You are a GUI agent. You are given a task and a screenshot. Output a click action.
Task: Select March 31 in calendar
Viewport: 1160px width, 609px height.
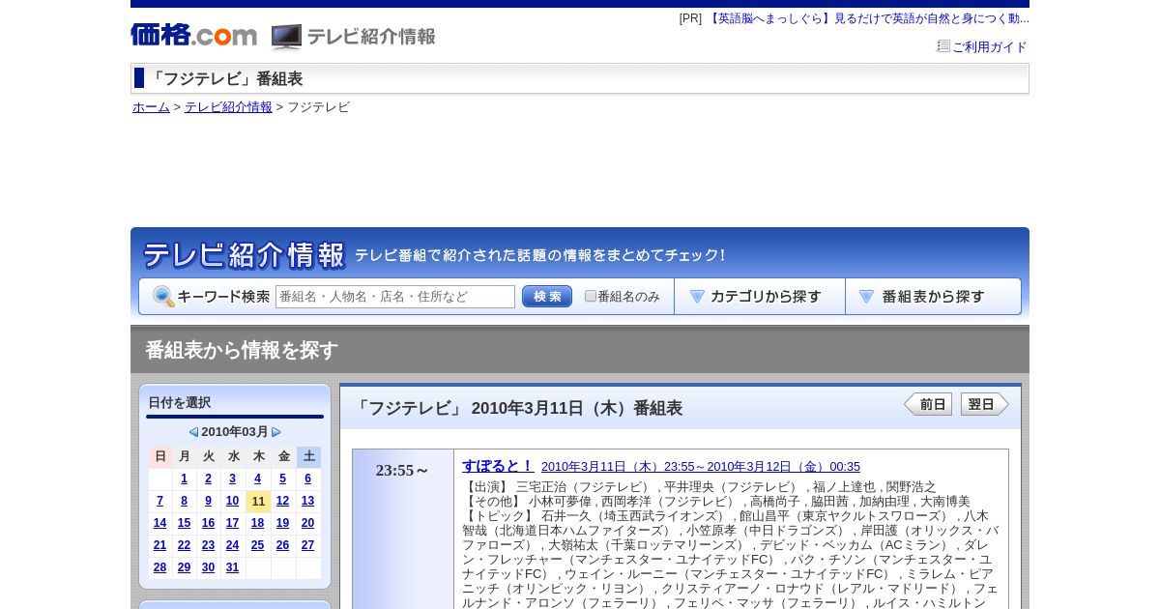[232, 567]
